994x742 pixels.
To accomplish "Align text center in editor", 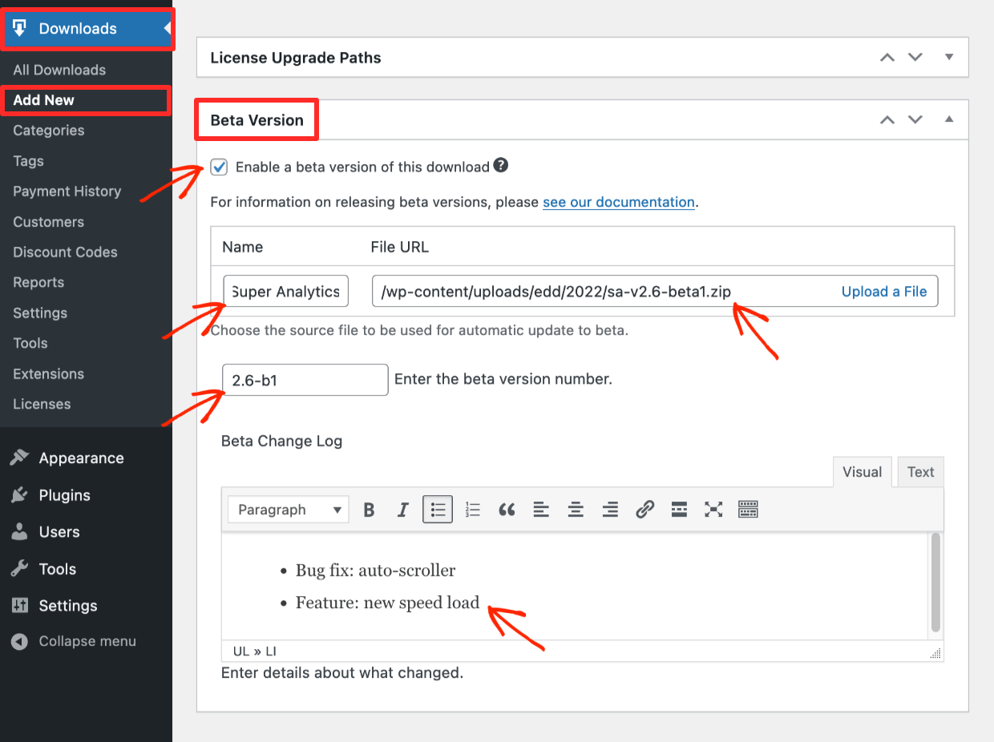I will pos(576,510).
